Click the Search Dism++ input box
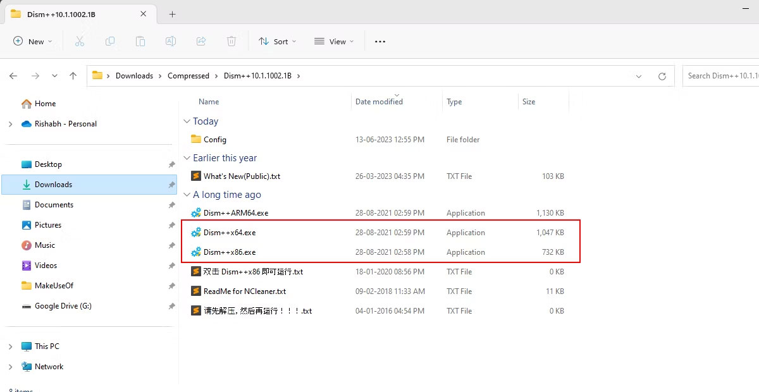 [721, 76]
